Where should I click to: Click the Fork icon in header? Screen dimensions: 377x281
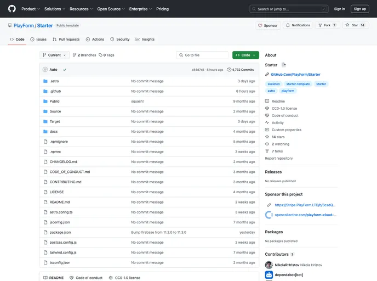pos(320,25)
